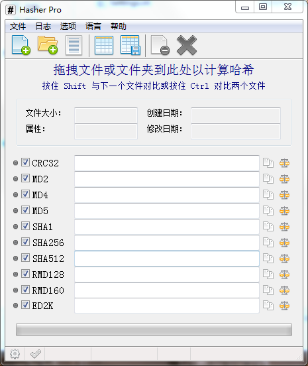
Task: Click the progress bar at bottom
Action: (x=154, y=330)
